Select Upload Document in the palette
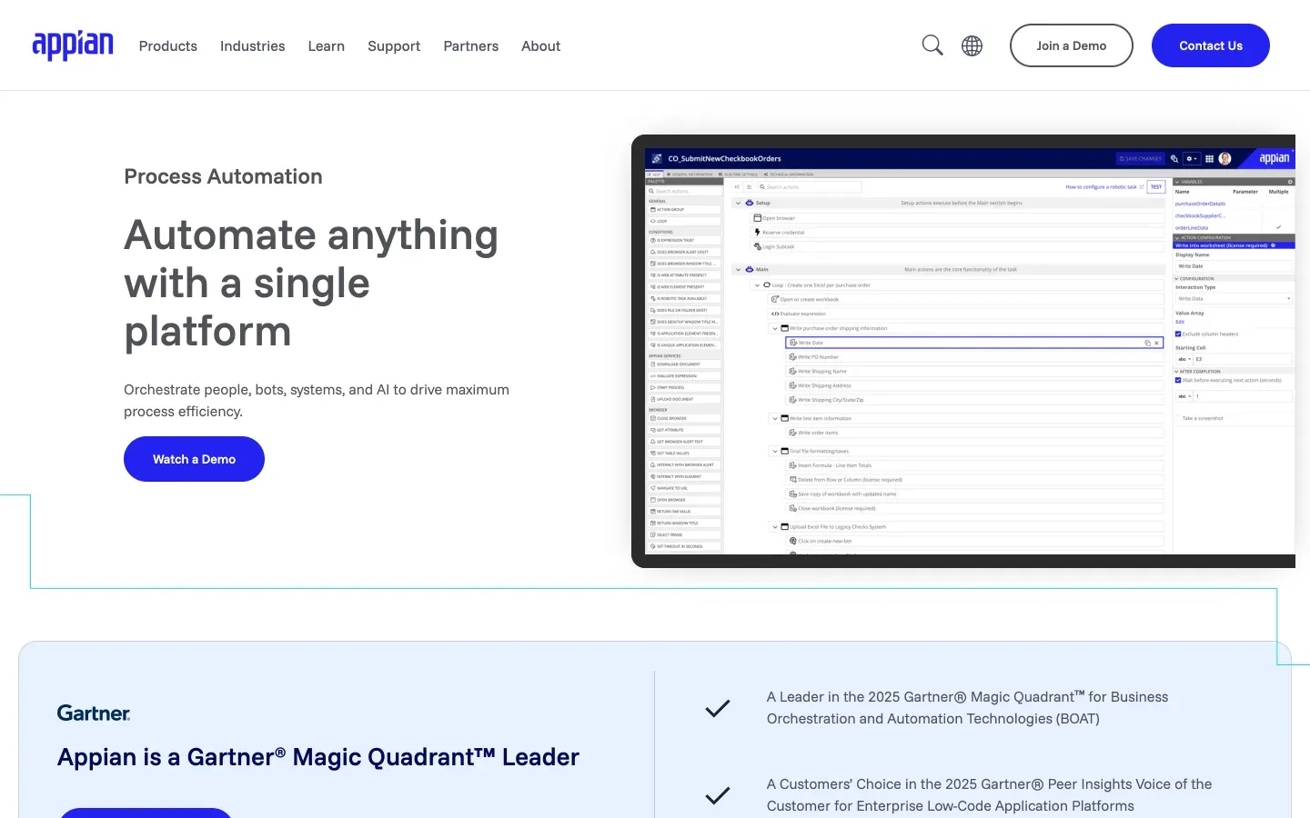The height and width of the screenshot is (818, 1310). point(684,399)
